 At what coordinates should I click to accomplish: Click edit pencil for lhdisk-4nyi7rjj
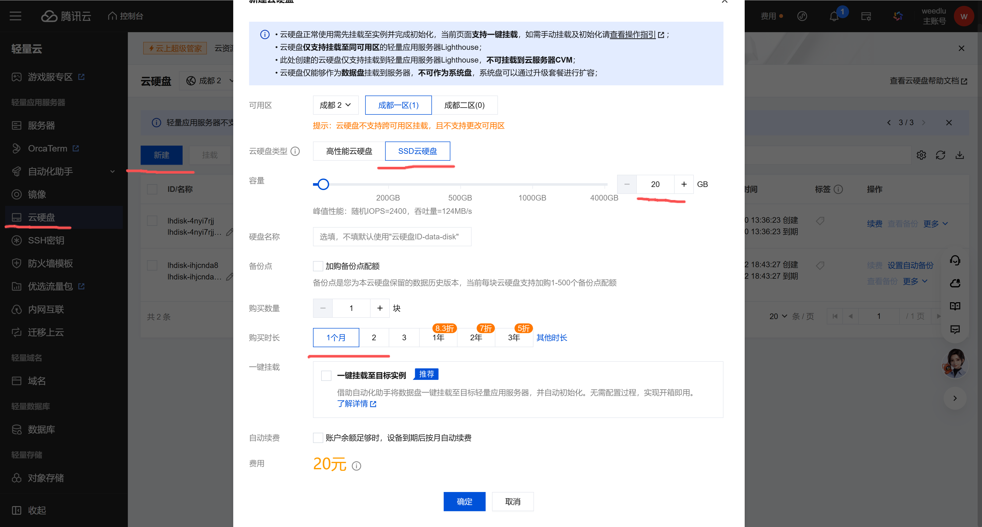tap(229, 232)
